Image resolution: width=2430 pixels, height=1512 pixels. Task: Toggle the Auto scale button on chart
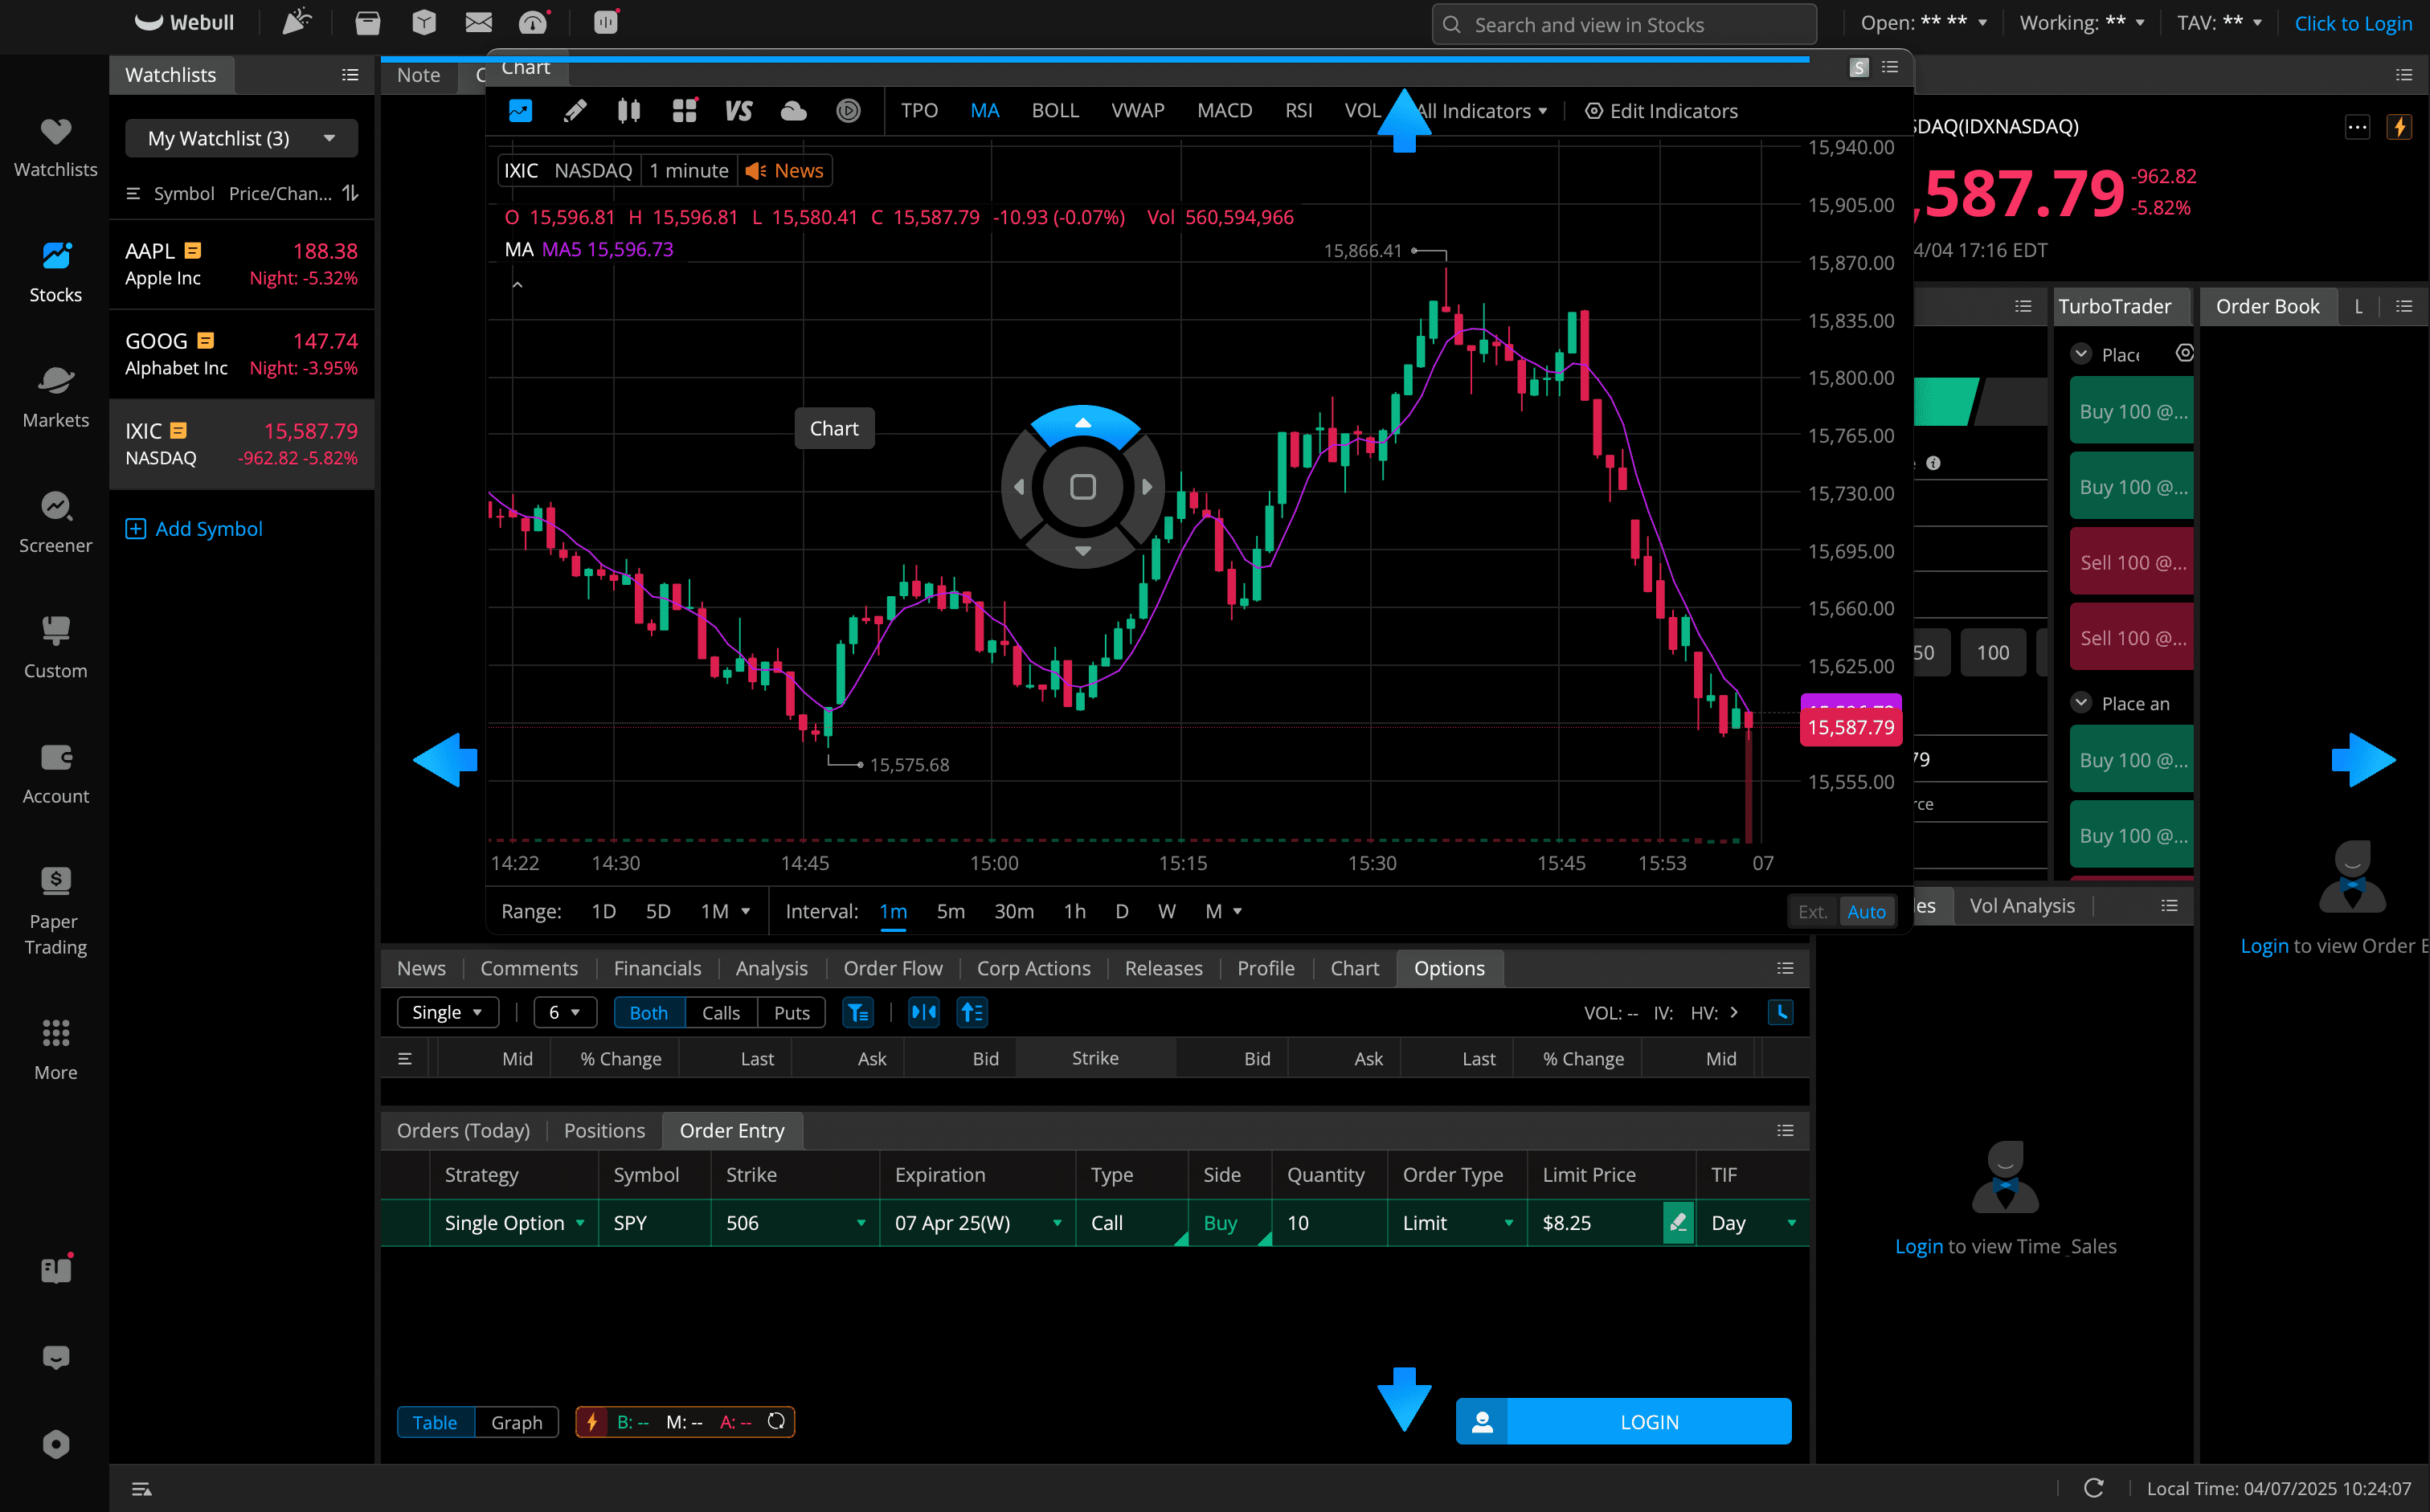[1866, 911]
